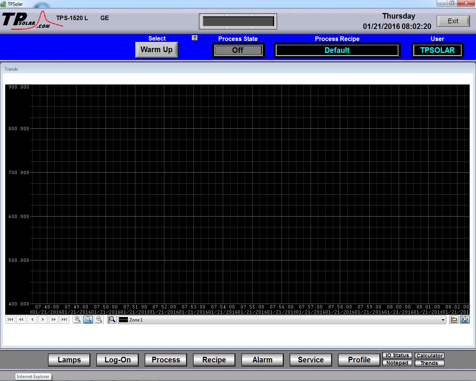Minimize the TPSolar window
The width and height of the screenshot is (476, 381).
(x=442, y=3)
